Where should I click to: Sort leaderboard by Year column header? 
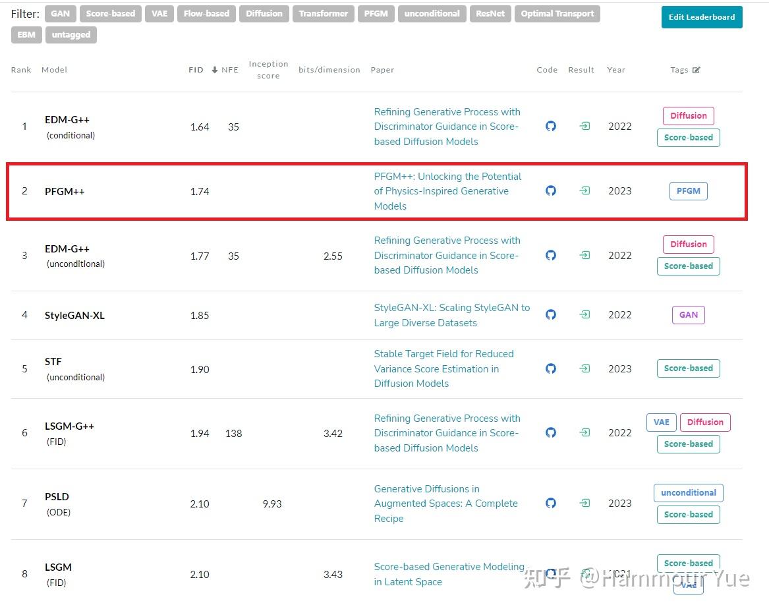(x=616, y=70)
